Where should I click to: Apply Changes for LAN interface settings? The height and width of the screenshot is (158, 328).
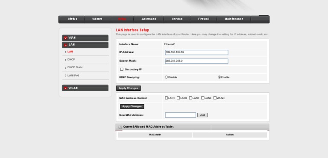[128, 88]
